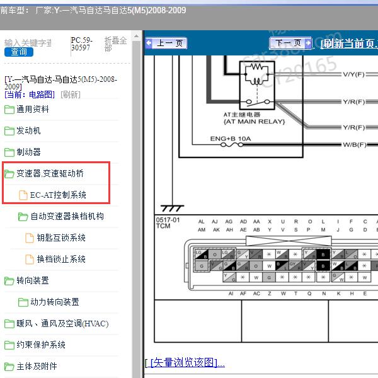Click the keyword search input field
This screenshot has width=378, height=378.
click(28, 43)
